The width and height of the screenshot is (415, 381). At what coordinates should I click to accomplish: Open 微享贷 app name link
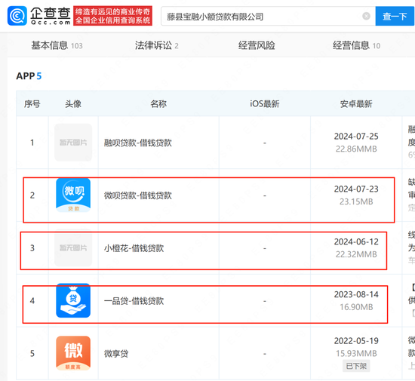116,354
